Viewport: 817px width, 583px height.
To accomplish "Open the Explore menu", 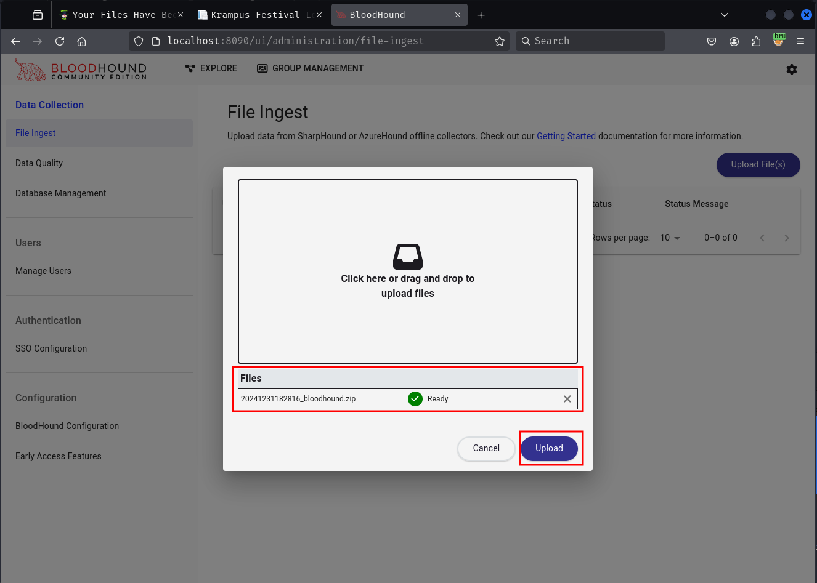I will tap(211, 68).
